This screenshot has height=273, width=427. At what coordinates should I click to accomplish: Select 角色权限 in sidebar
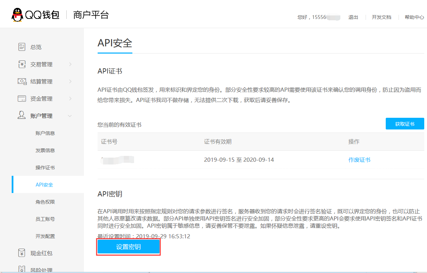(45, 202)
